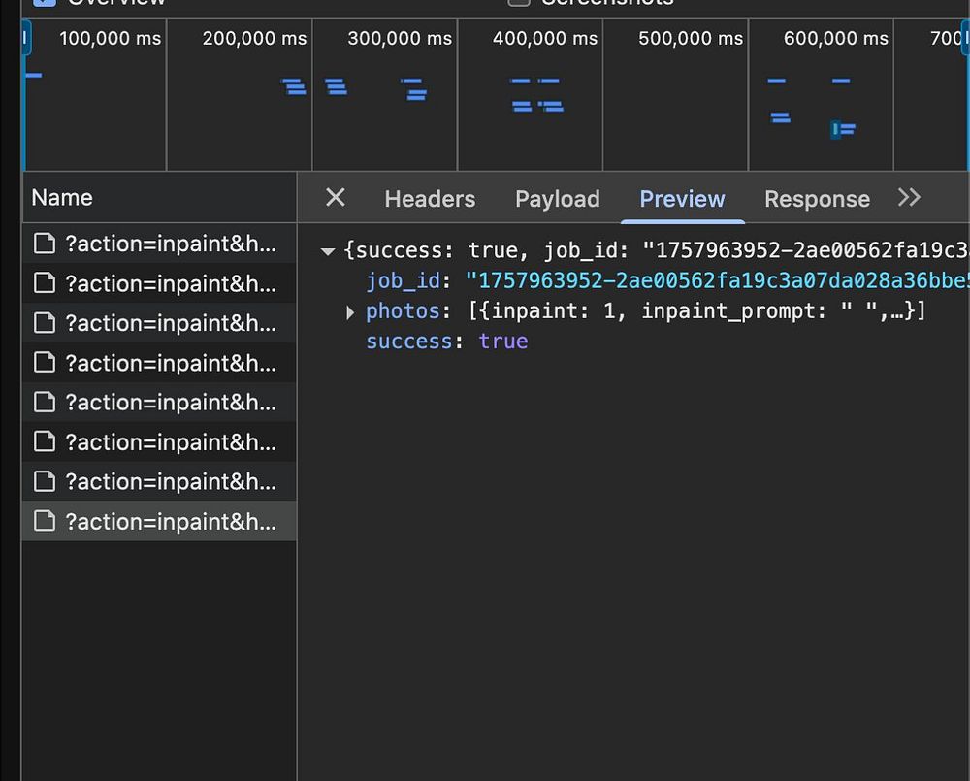Open the Headers tab

[x=430, y=199]
